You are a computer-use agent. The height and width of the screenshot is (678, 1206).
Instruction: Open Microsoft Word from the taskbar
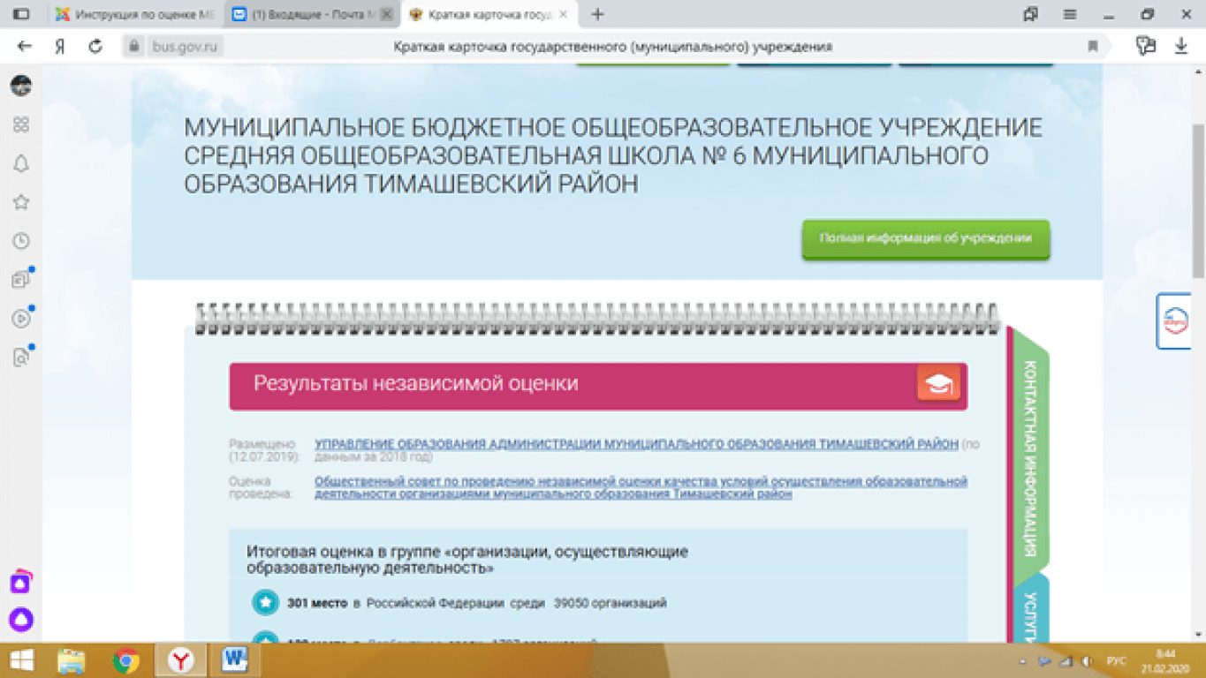[234, 659]
